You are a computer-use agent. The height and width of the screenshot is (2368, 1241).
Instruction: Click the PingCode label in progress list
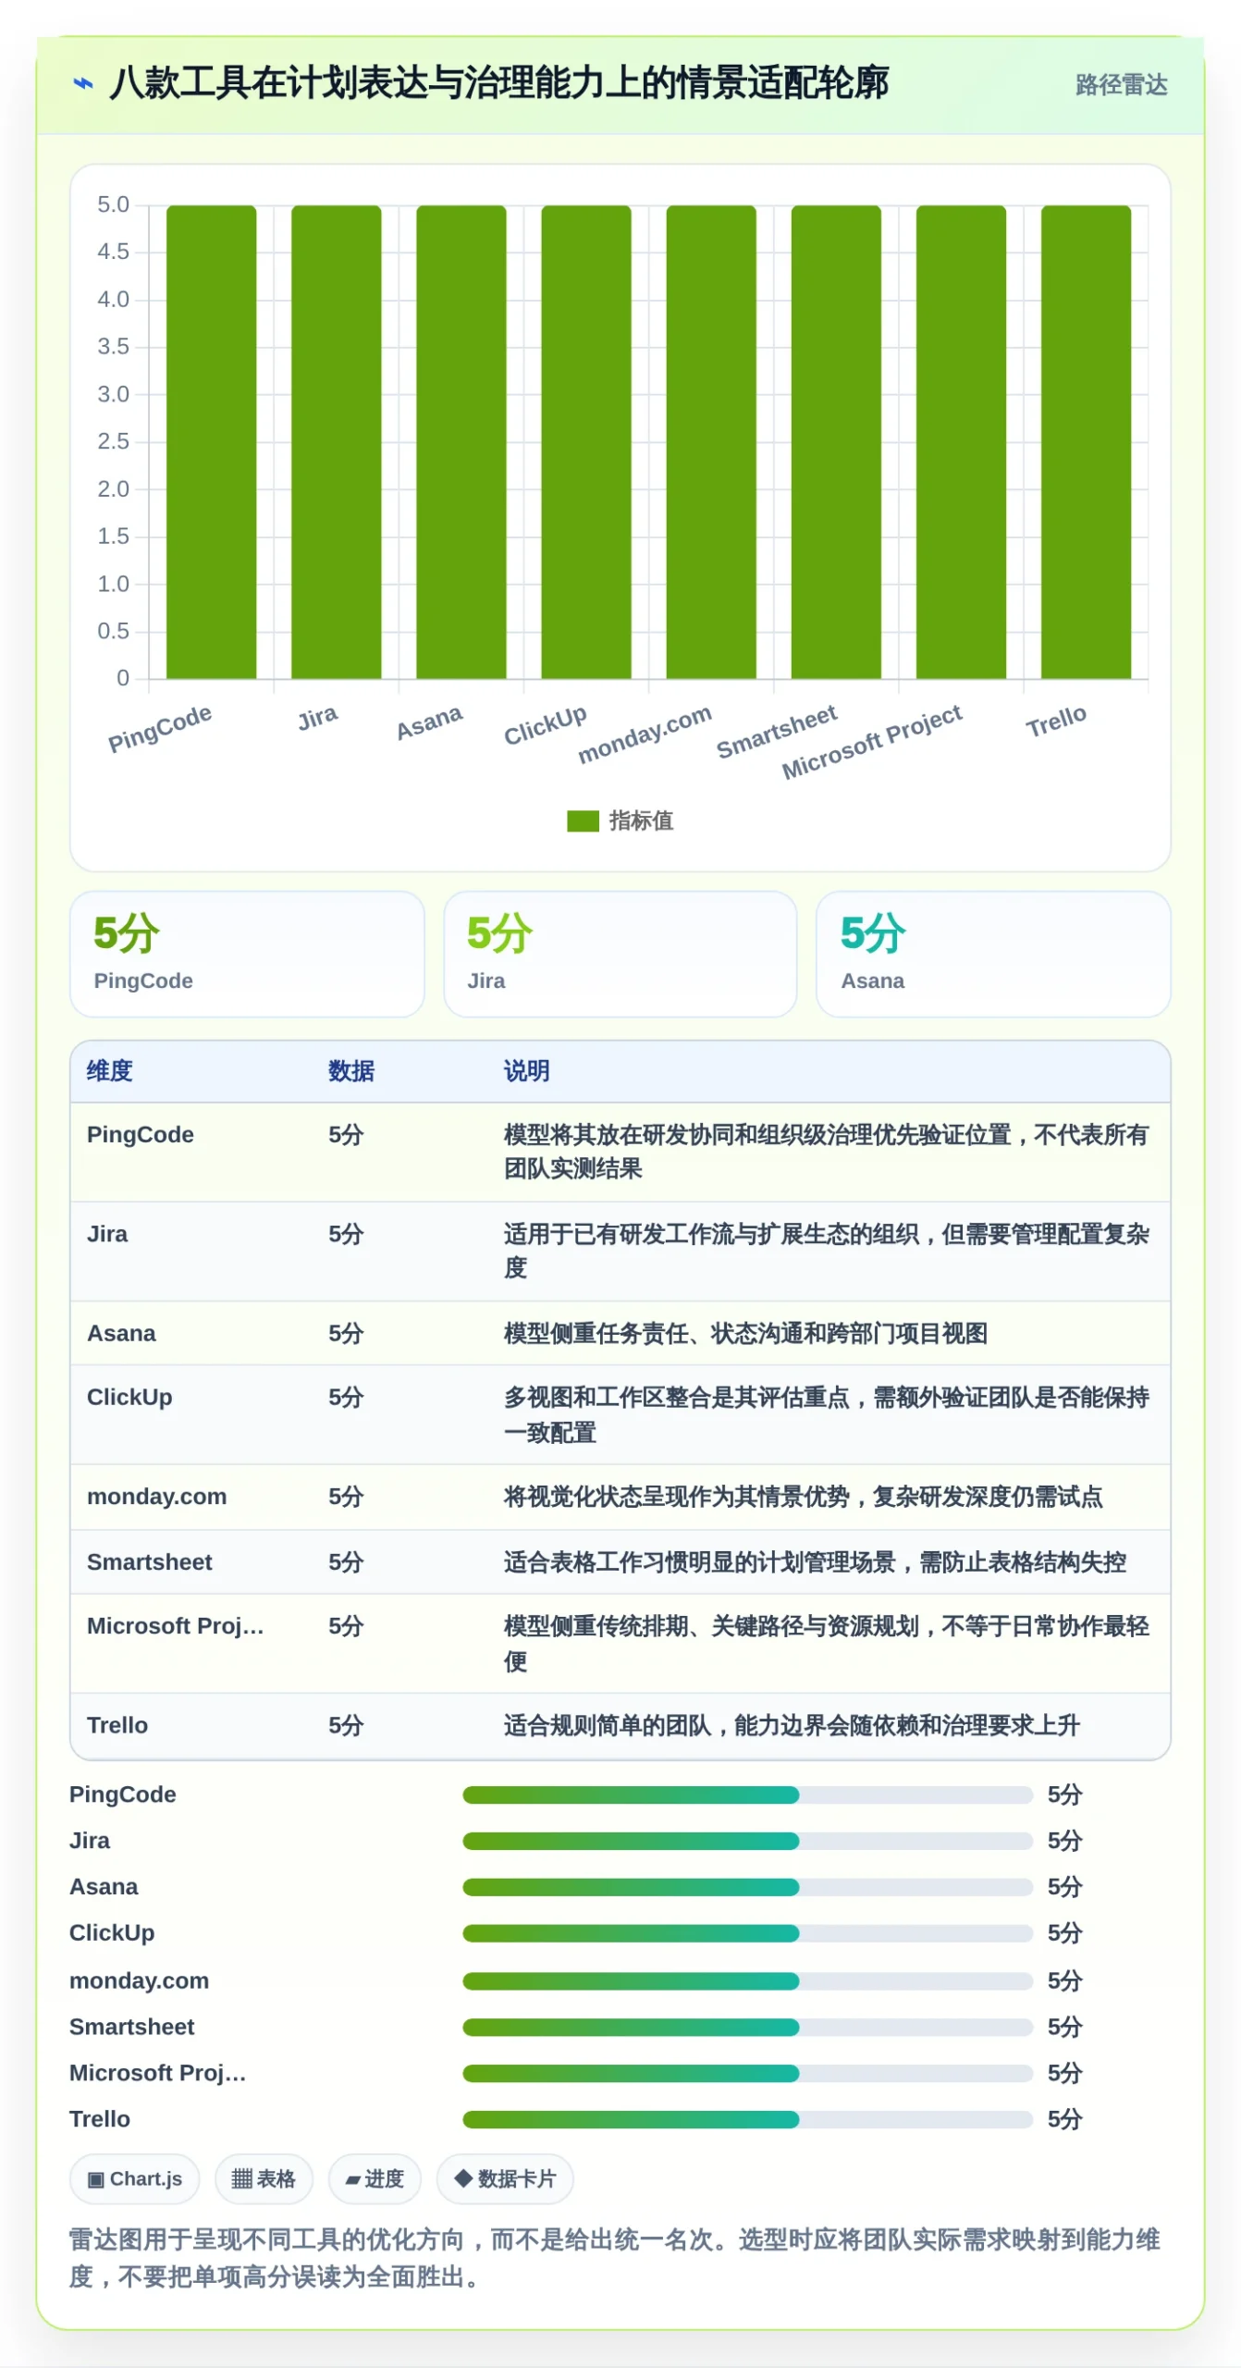123,1794
